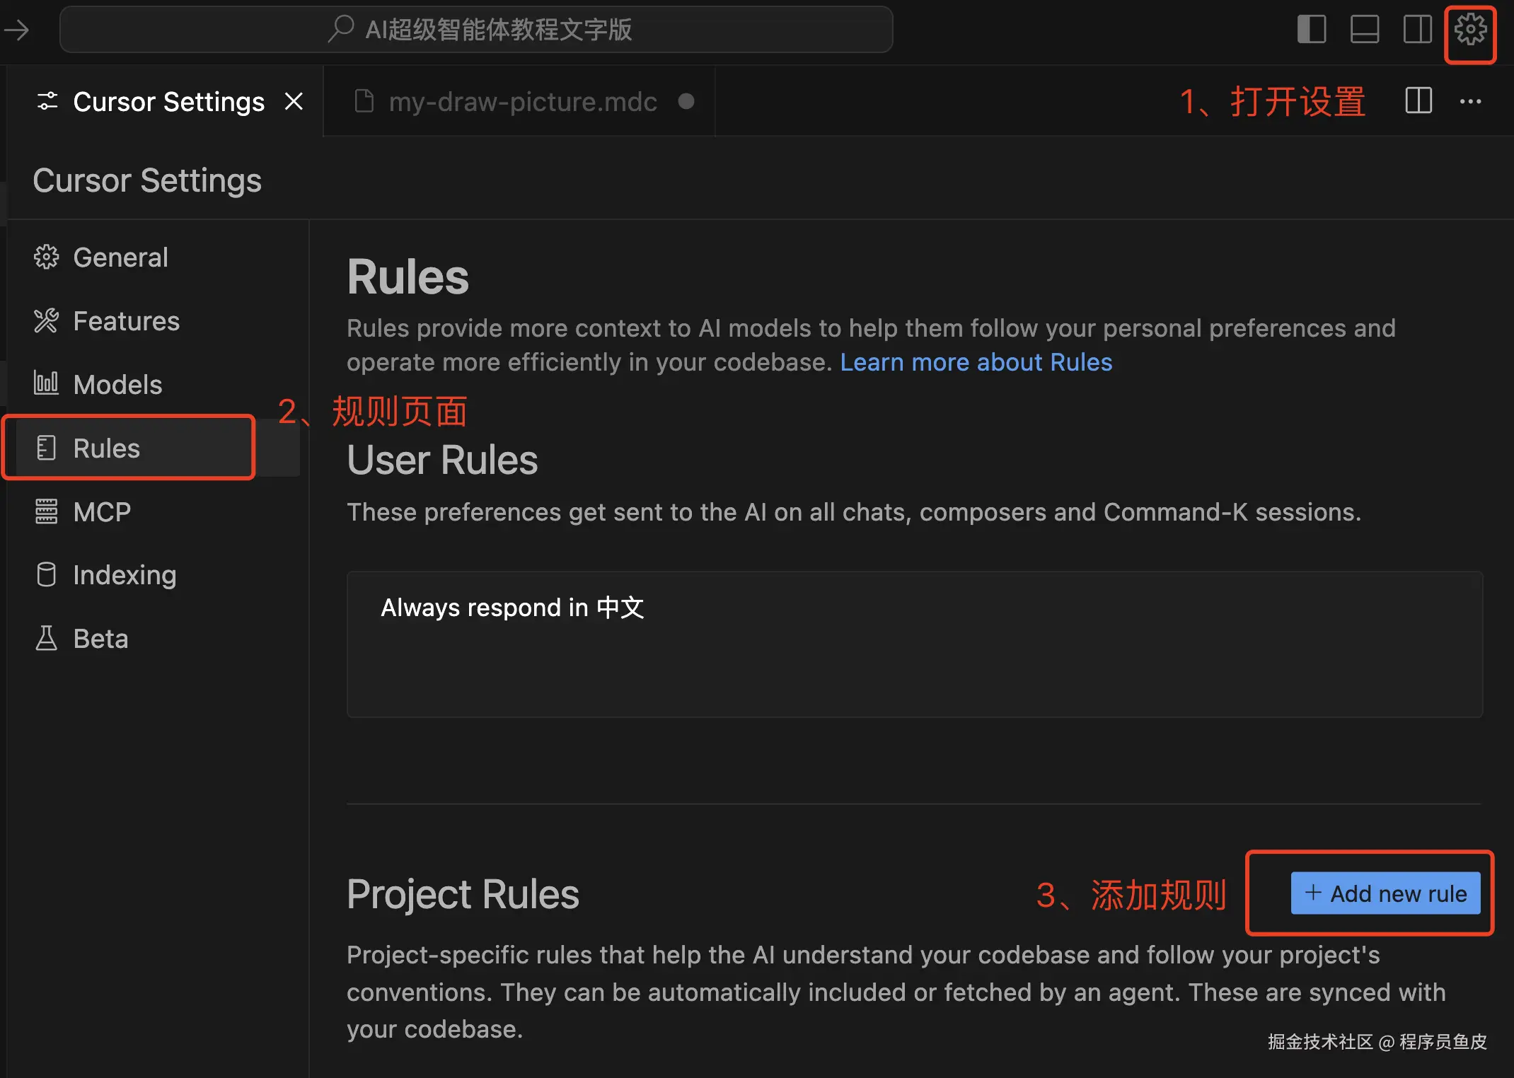Click the split editor icon in tab bar

pos(1418,101)
